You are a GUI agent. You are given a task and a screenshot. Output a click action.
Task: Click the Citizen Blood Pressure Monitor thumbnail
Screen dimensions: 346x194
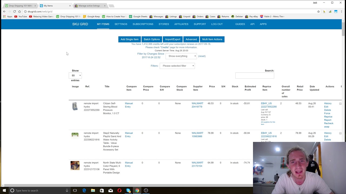75,106
